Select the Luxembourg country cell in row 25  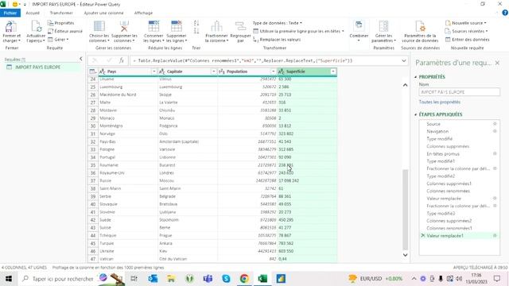click(x=128, y=87)
